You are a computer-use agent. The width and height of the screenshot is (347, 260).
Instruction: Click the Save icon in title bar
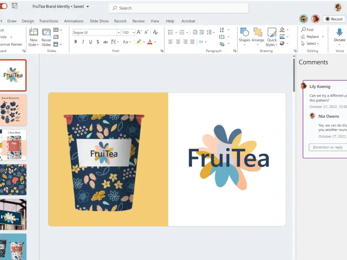(15, 6)
